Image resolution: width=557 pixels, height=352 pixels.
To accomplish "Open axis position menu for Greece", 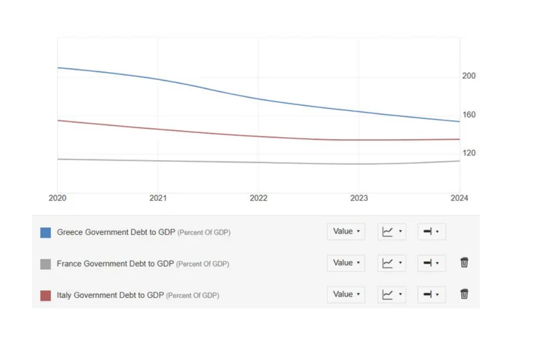I will coord(432,231).
